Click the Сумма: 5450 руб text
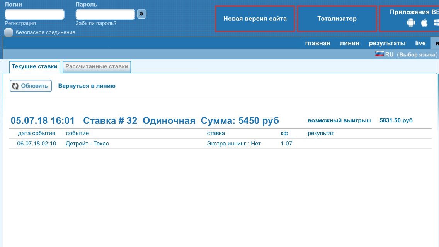This screenshot has height=247, width=439. pyautogui.click(x=240, y=120)
